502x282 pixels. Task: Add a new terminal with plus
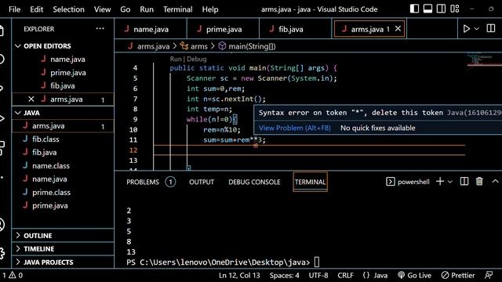point(440,182)
